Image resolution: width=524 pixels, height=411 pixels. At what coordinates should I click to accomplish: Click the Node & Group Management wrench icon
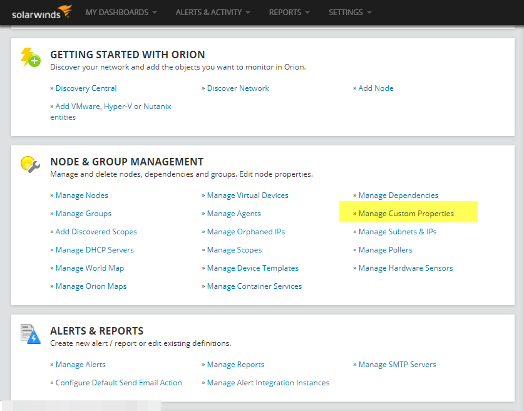(31, 164)
